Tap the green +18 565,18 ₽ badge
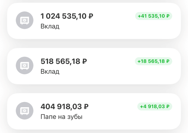The image size is (188, 133). point(154,61)
